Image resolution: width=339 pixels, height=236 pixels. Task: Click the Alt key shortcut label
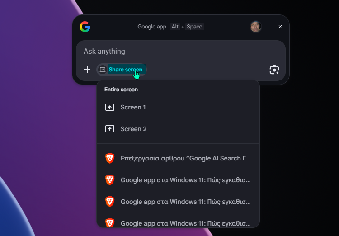pos(175,27)
